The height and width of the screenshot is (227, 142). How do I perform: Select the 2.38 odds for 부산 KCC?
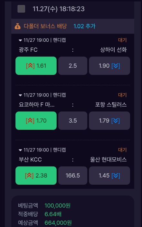coord(36,175)
